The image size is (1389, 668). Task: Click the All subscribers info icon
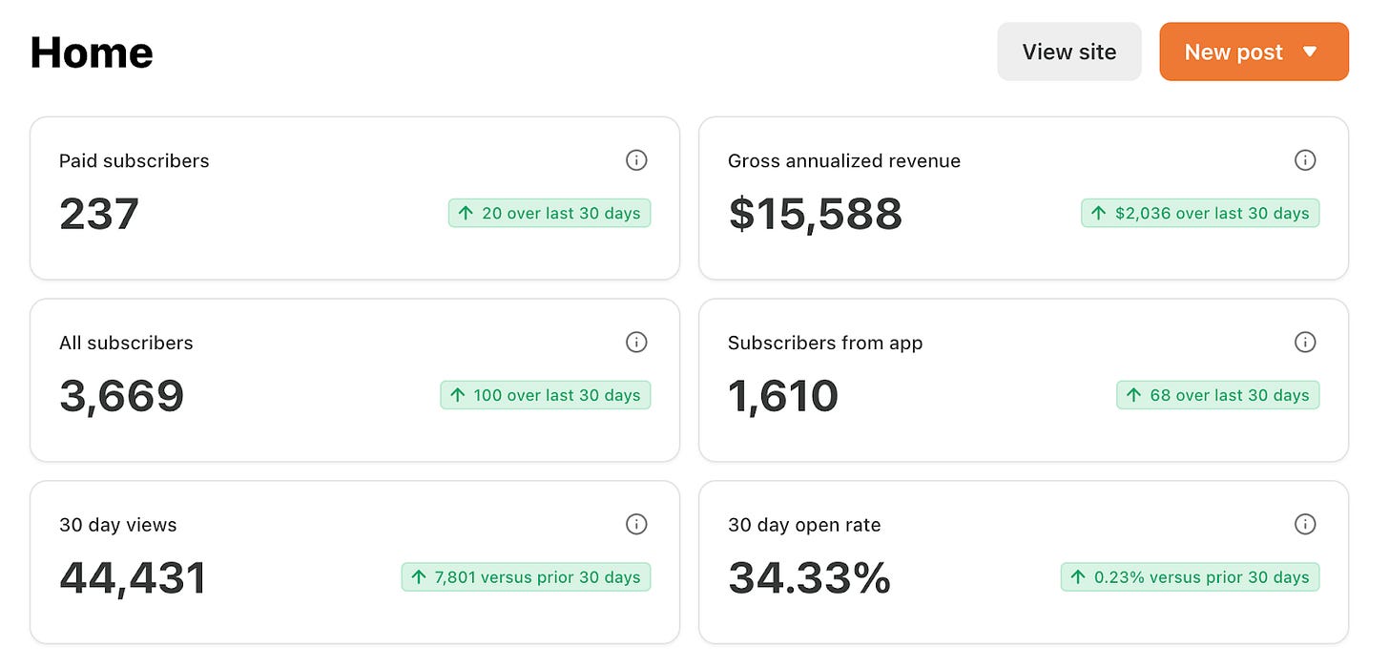pyautogui.click(x=636, y=342)
